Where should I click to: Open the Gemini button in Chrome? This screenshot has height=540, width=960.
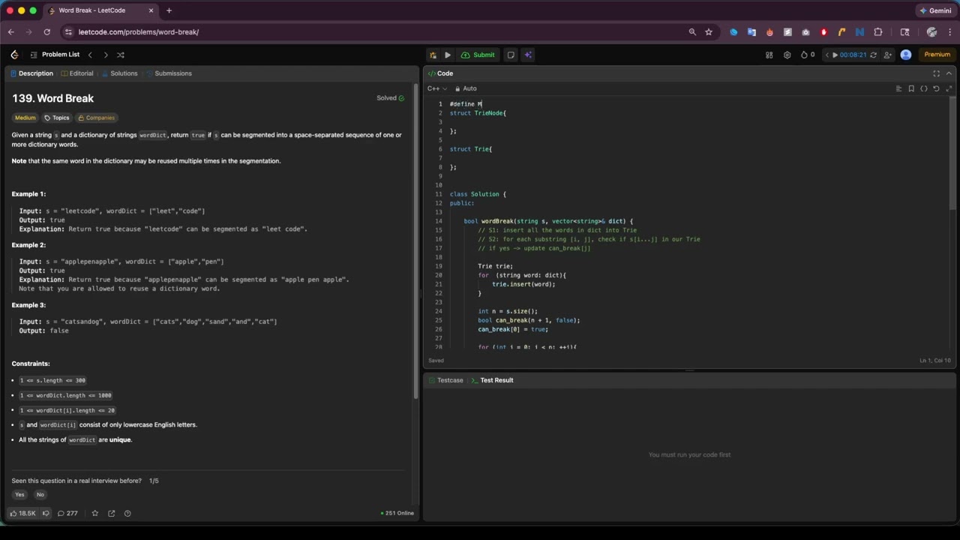(x=935, y=10)
